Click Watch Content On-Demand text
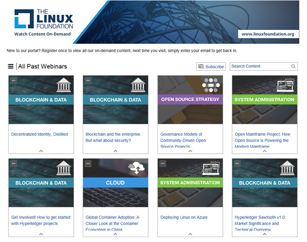The width and height of the screenshot is (307, 242). coord(43,34)
